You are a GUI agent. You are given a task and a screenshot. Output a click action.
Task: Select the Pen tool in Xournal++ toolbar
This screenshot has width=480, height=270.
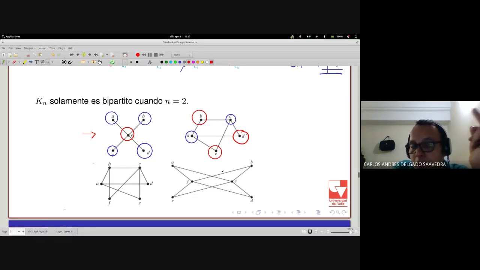tap(3, 62)
